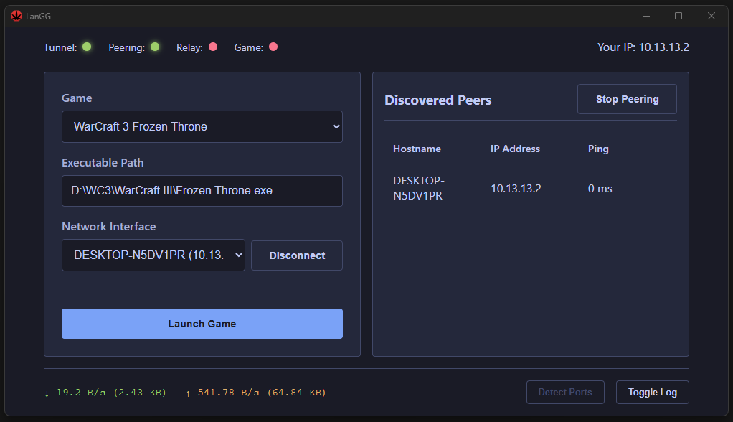Click the red Game status indicator
Screen dimensions: 733x422
pos(273,47)
